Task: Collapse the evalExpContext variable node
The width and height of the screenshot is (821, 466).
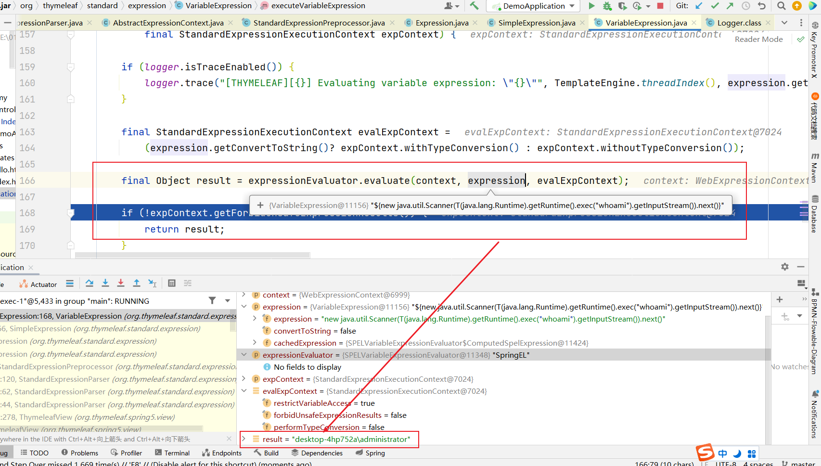Action: [x=244, y=391]
